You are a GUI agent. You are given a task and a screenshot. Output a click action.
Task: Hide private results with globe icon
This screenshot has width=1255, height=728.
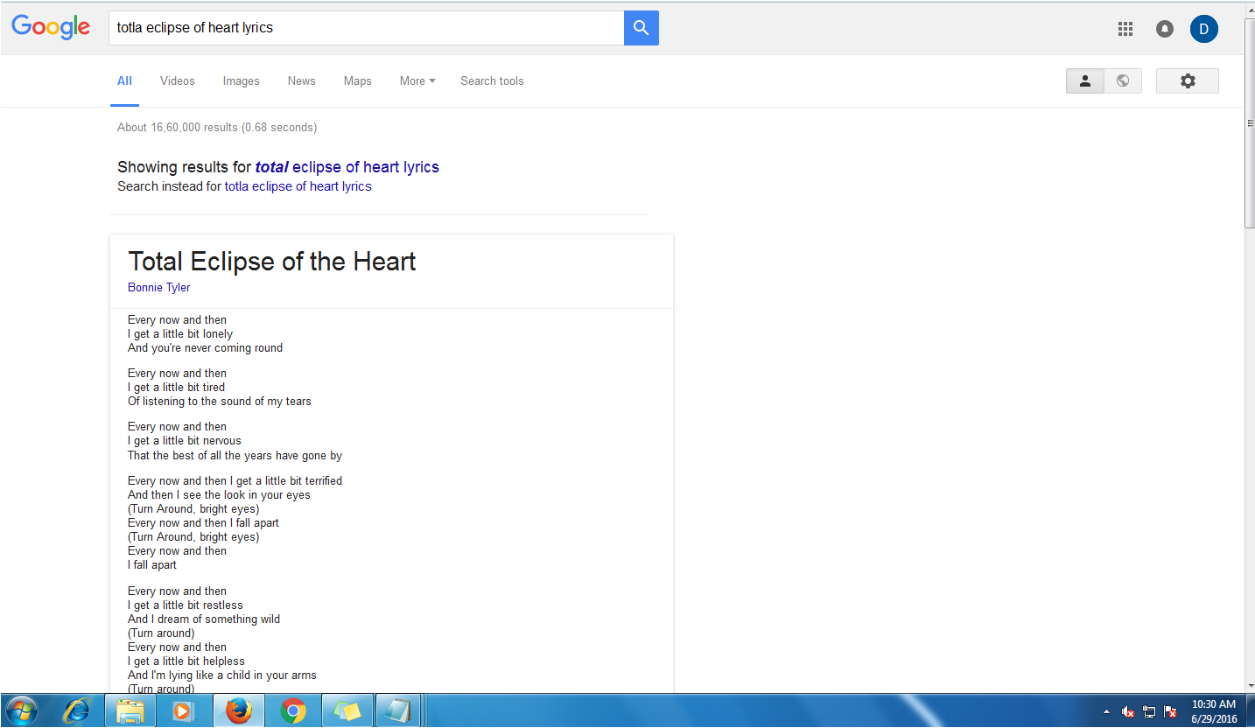[1123, 80]
